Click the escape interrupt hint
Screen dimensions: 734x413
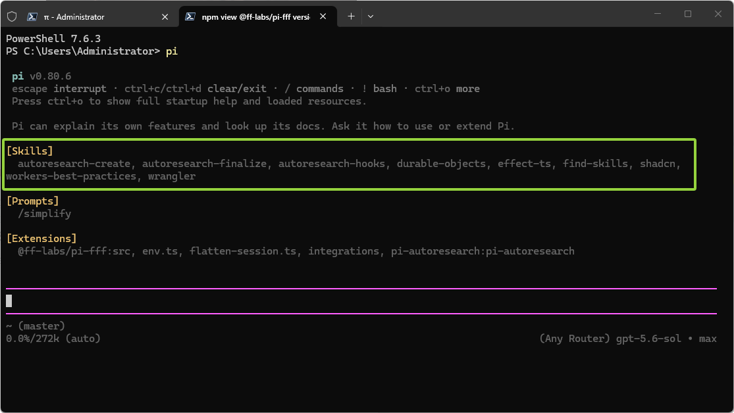pyautogui.click(x=59, y=89)
